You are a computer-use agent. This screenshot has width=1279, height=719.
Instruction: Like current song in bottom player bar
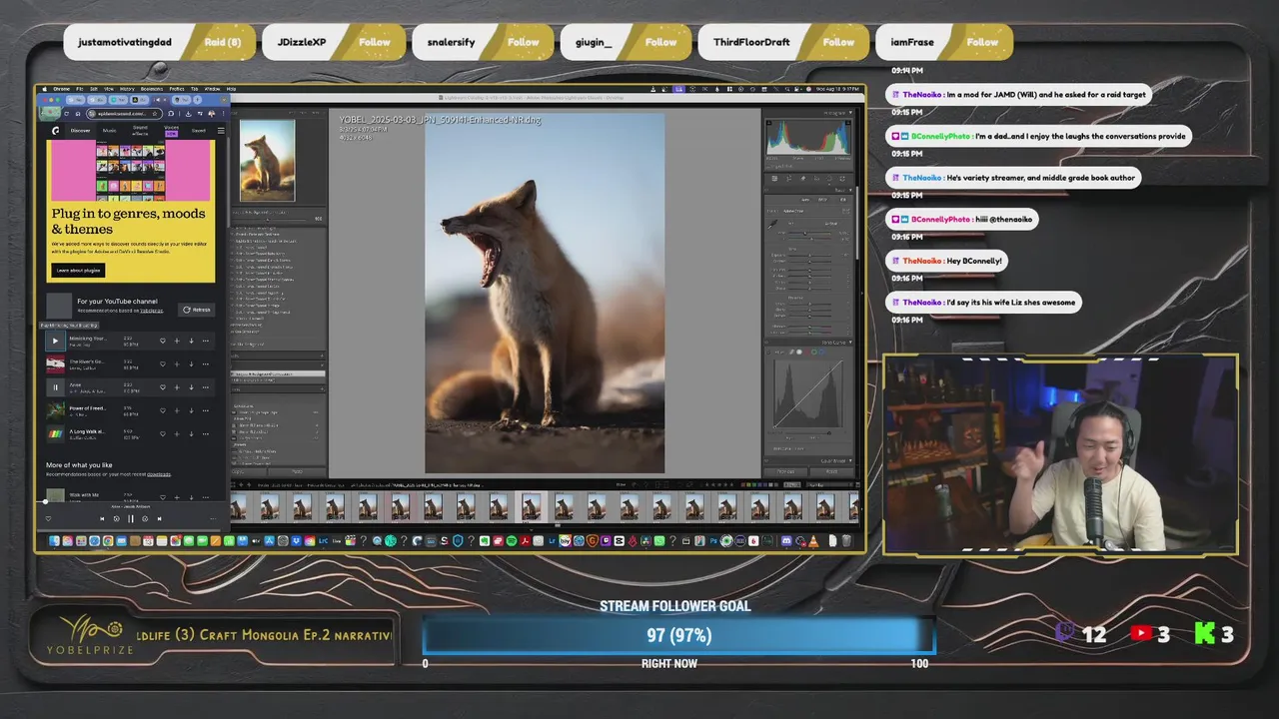[48, 518]
